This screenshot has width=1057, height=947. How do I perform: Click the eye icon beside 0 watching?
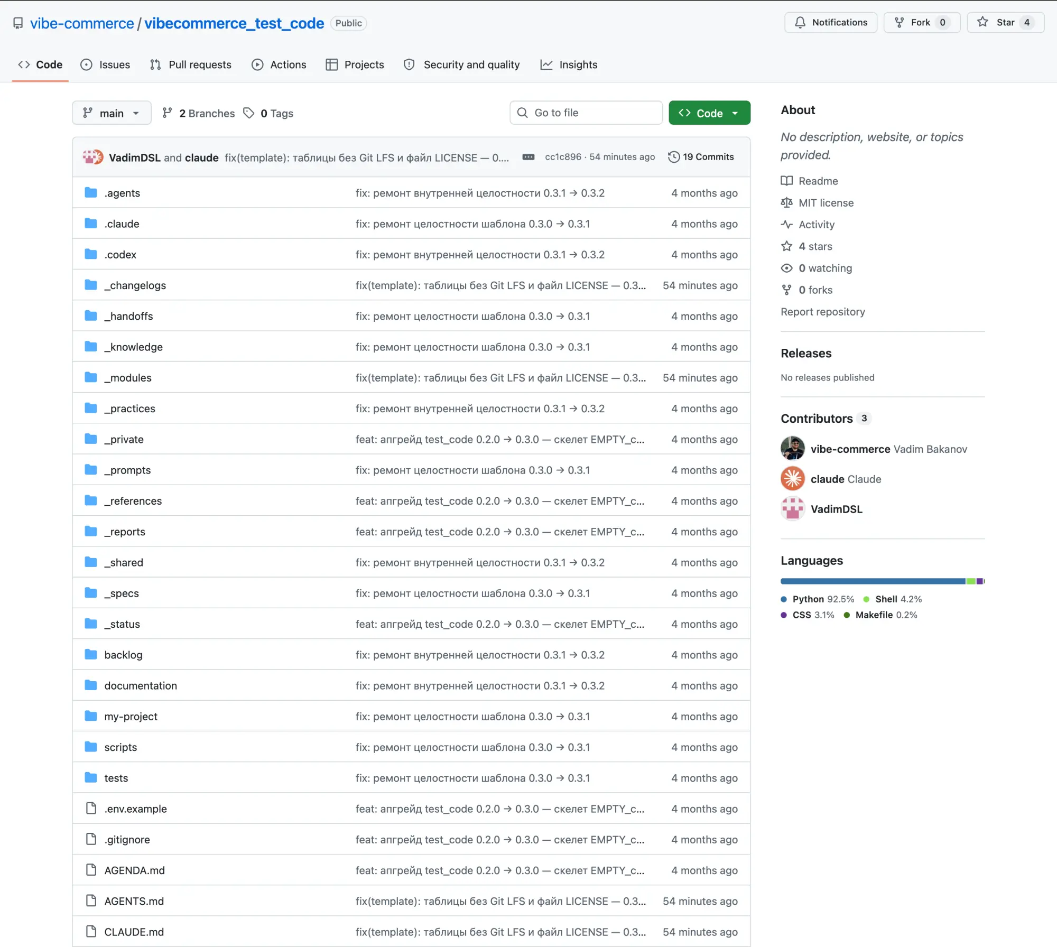click(x=786, y=268)
